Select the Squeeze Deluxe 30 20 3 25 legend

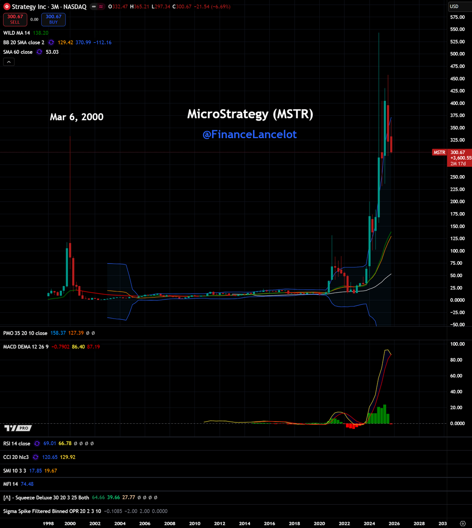click(x=46, y=498)
